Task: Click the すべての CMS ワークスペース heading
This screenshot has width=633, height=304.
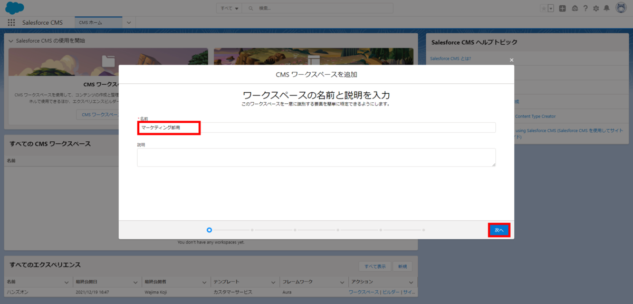Action: [x=50, y=144]
